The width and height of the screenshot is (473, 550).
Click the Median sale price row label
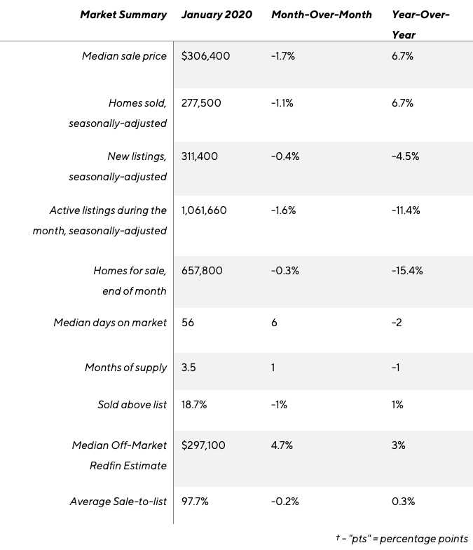pyautogui.click(x=124, y=56)
